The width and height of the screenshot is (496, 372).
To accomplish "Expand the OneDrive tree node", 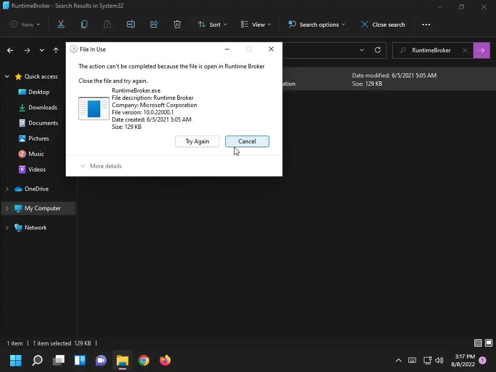I will (x=7, y=189).
